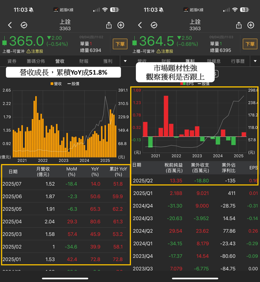
Task: Select 2024/Q3 earnings row
Action: pyautogui.click(x=195, y=218)
